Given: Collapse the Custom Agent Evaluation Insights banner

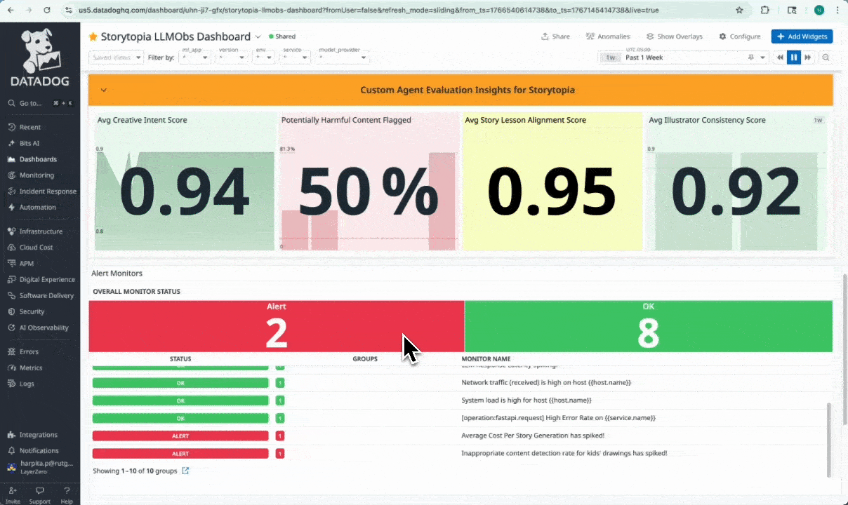Looking at the screenshot, I should tap(103, 90).
